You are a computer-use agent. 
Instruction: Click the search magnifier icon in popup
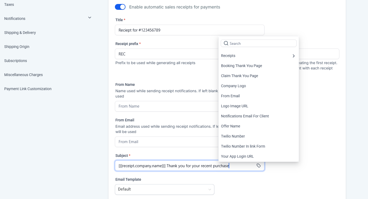point(226,43)
